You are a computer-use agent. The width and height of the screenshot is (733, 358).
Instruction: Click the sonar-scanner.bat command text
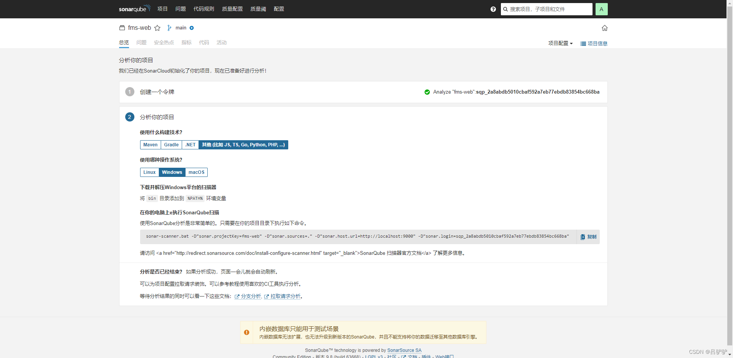click(x=357, y=237)
